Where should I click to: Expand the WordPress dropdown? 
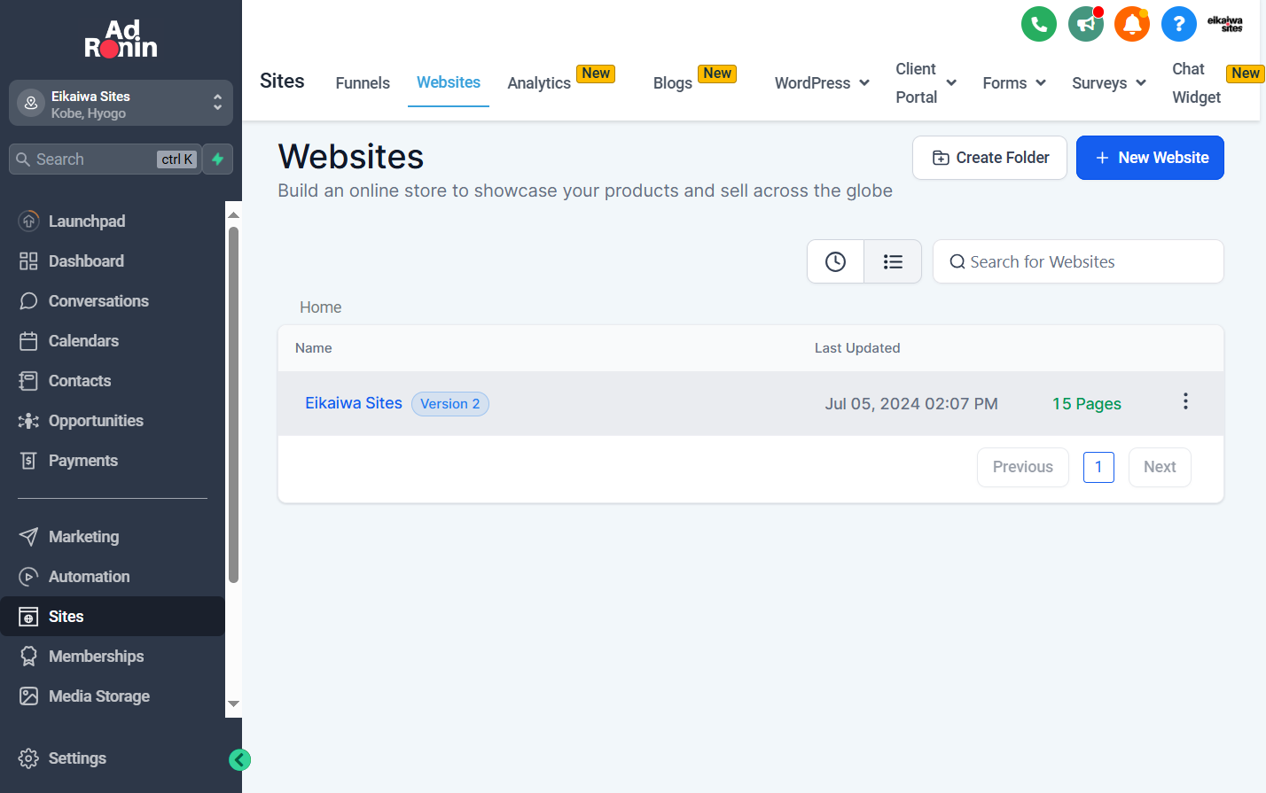click(822, 83)
